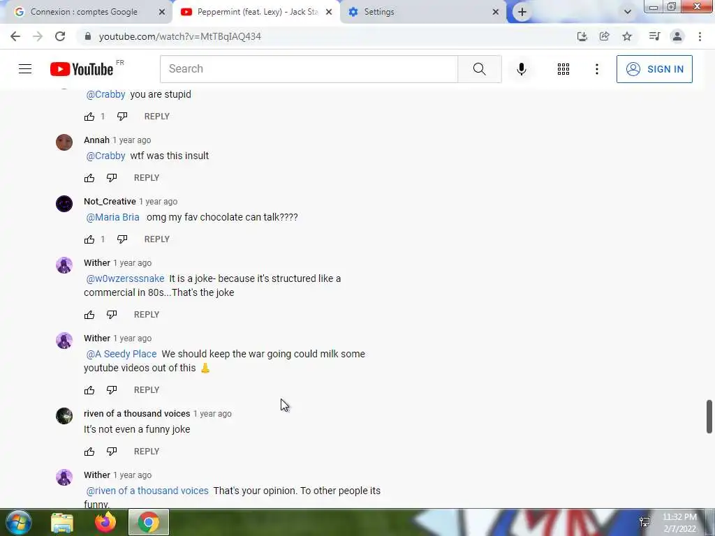
Task: Click the YouTube logo
Action: tap(82, 69)
